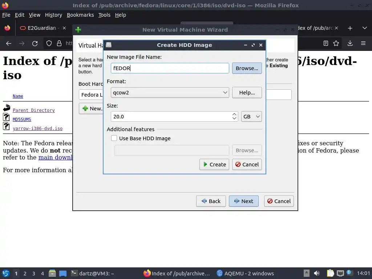Click the New... button in the wizard
The image size is (372, 279).
[91, 109]
